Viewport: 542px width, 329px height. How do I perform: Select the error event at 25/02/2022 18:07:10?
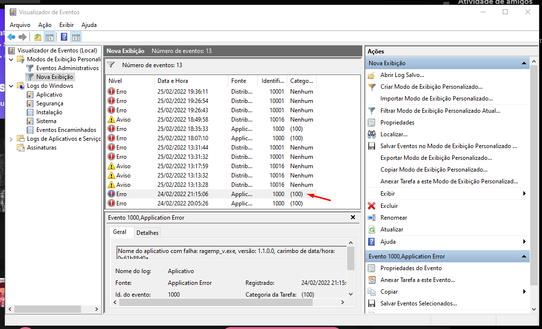point(211,138)
